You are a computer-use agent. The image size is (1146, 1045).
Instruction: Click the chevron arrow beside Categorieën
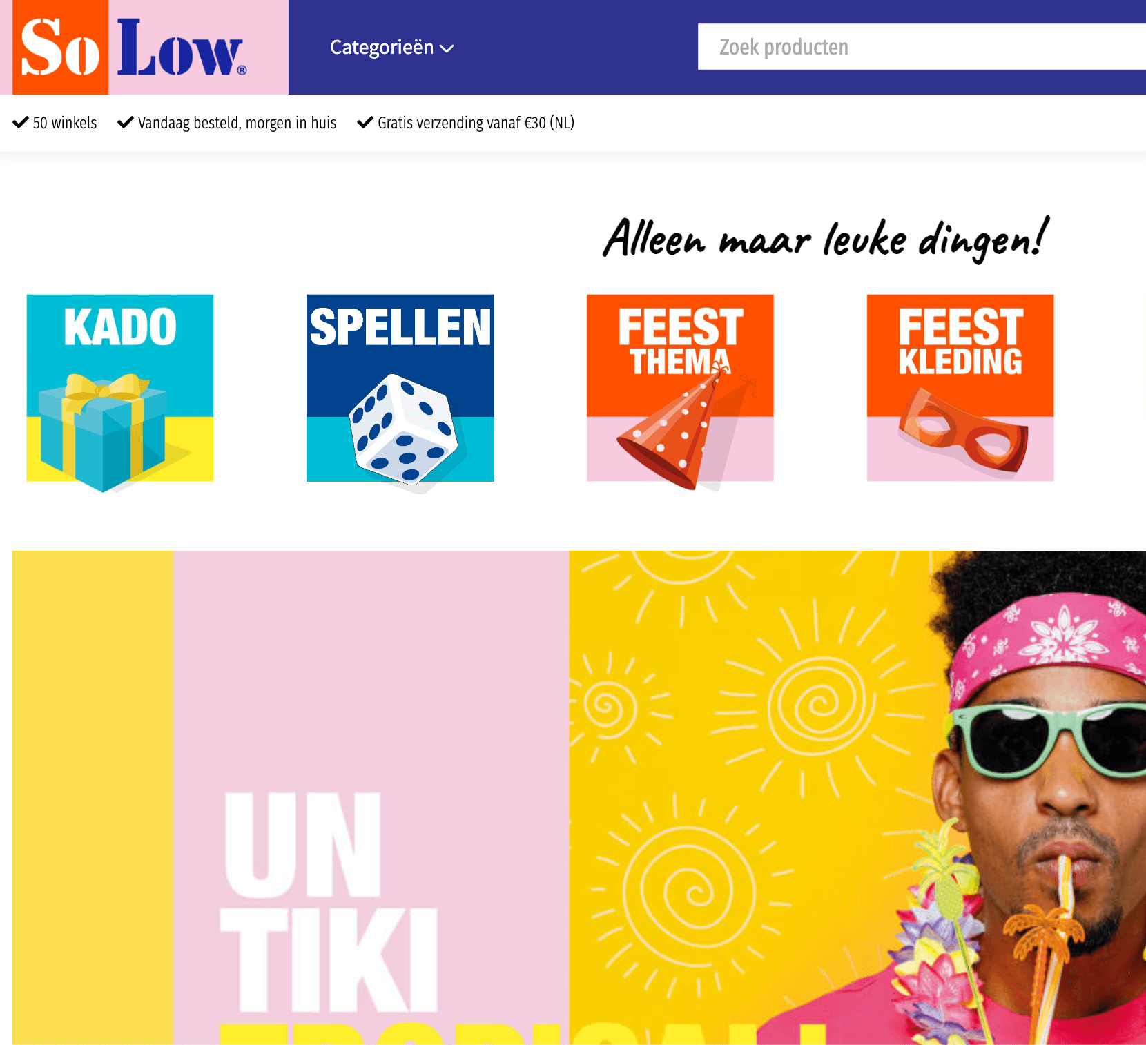coord(447,48)
